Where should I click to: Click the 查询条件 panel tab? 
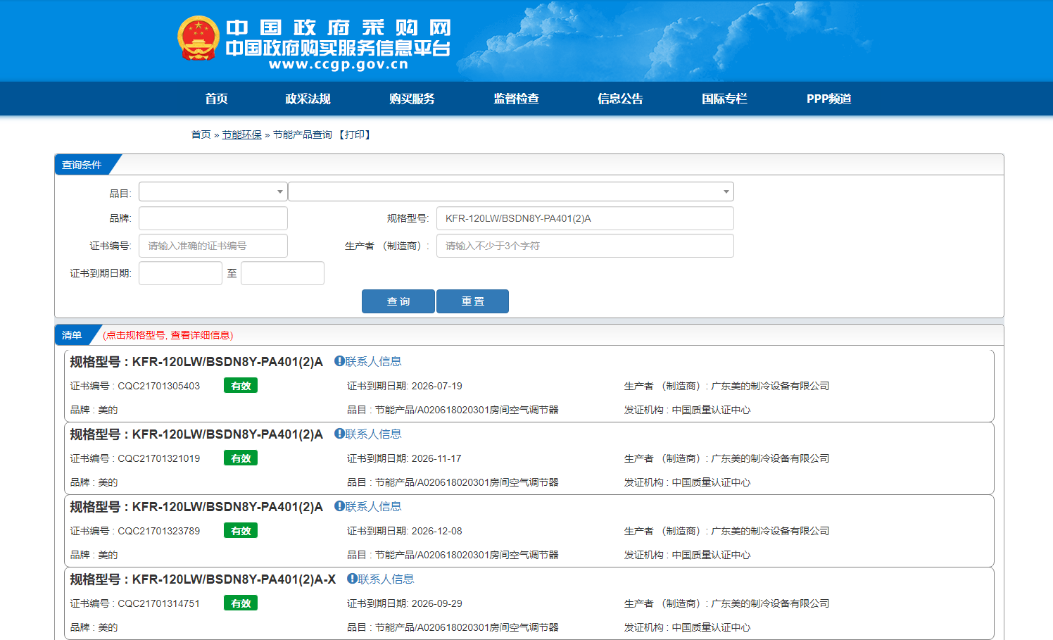tap(82, 165)
